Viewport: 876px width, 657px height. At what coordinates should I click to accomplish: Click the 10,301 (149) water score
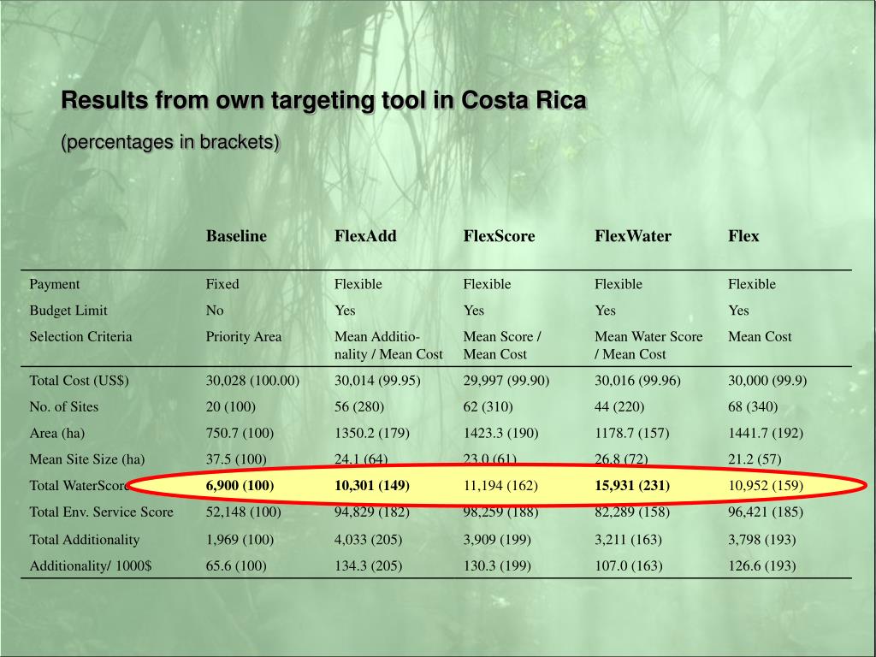(x=372, y=486)
